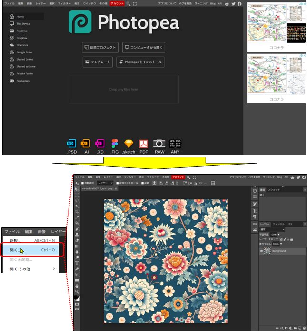This screenshot has height=331, width=307.
Task: Click the コンピュータから開く button
Action: [x=144, y=47]
